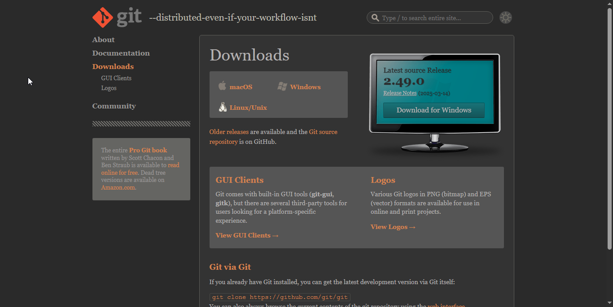Open the Documentation section
Viewport: 613px width, 307px height.
coord(121,53)
